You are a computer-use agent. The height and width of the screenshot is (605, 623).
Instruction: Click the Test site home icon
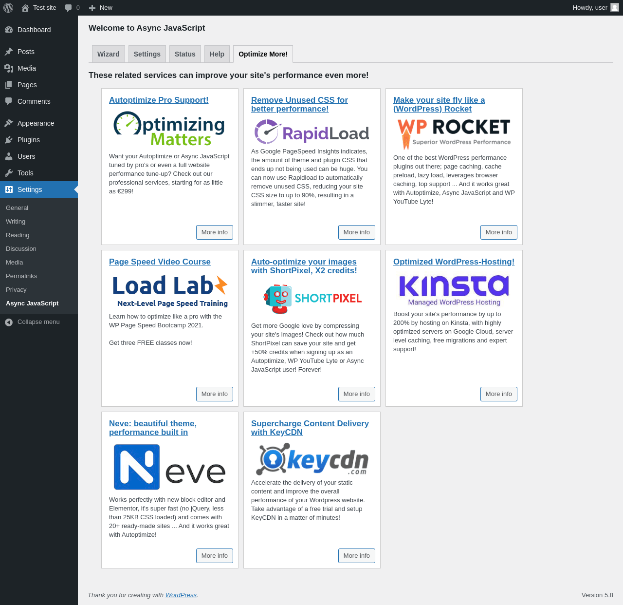25,8
